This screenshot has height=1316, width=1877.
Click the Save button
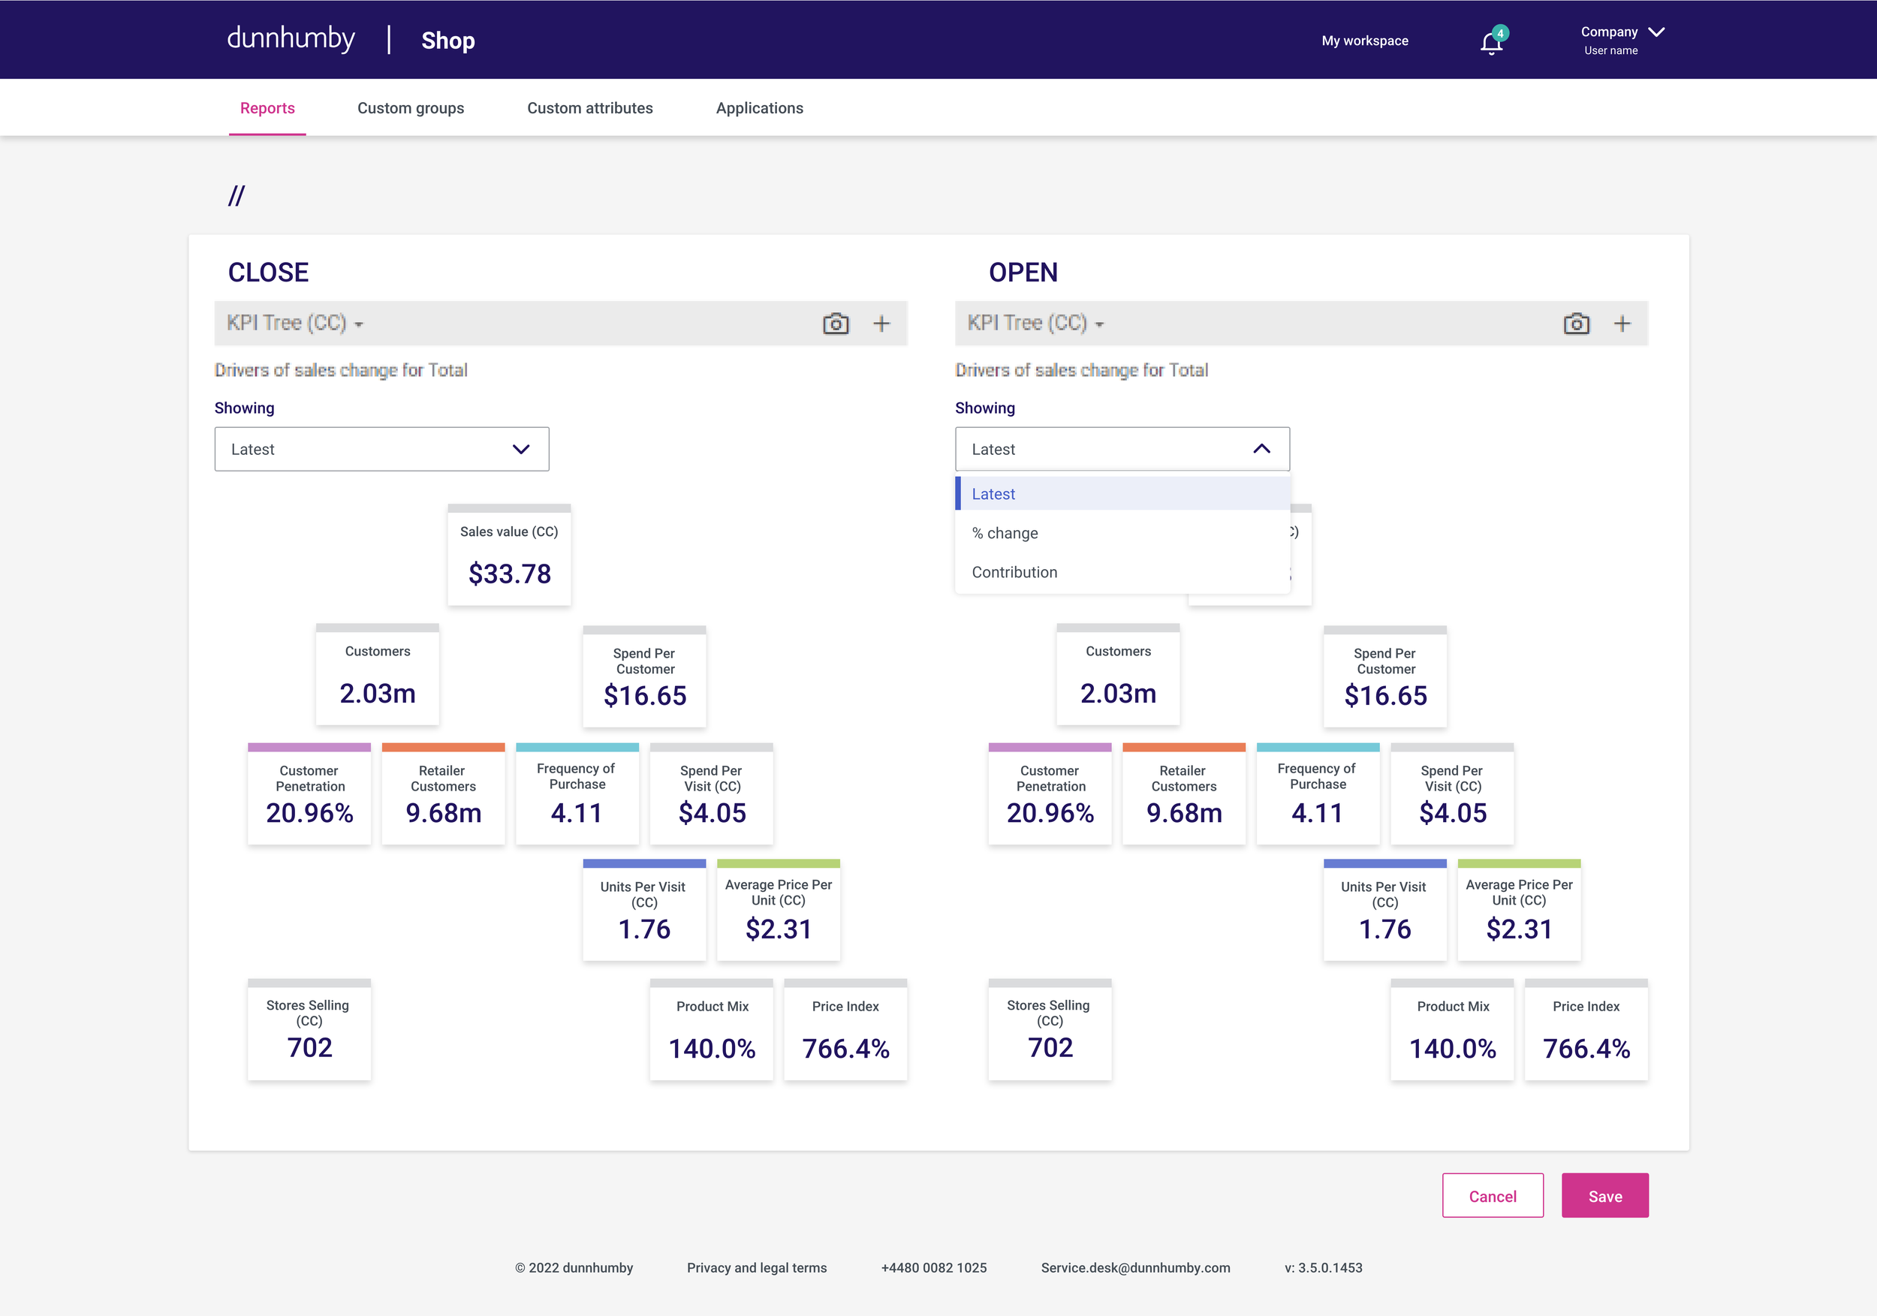(1604, 1196)
